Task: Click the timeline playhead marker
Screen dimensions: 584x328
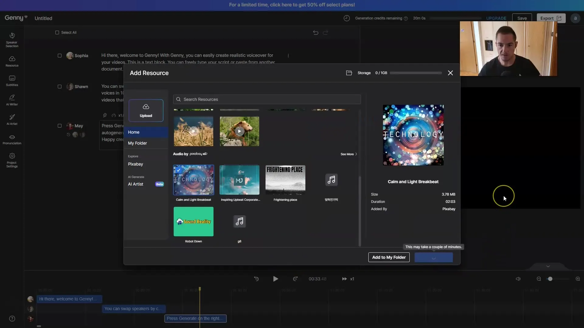Action: (x=200, y=289)
